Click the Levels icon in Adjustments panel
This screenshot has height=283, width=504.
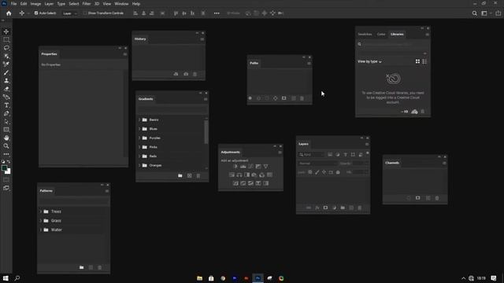pos(243,167)
